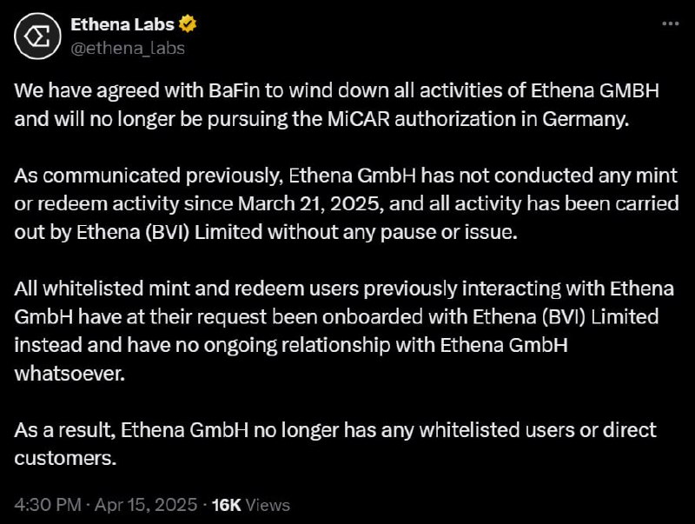Click the word 'whatsoever.' in the tweet

tap(70, 374)
